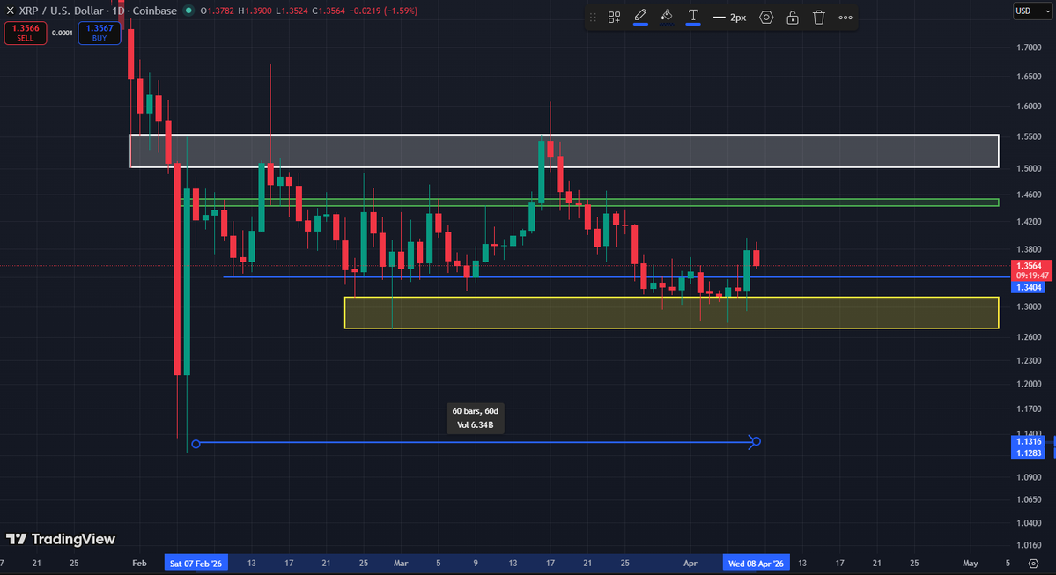
Task: Click the Wed 08 Apr '26 date label
Action: [757, 563]
